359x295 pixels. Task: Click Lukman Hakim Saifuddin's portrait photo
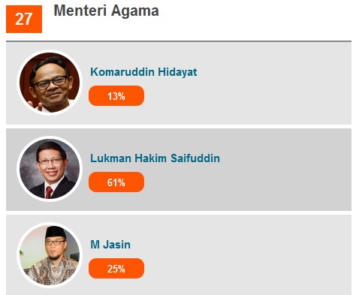(50, 169)
